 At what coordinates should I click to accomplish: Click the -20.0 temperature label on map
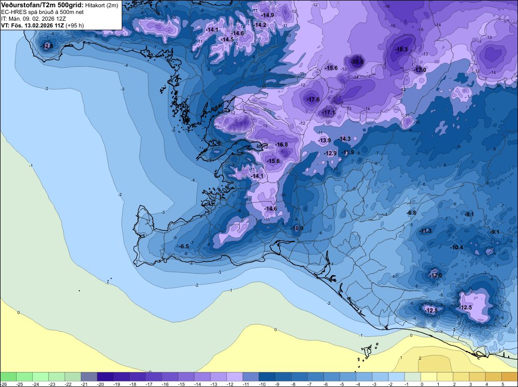point(357,62)
